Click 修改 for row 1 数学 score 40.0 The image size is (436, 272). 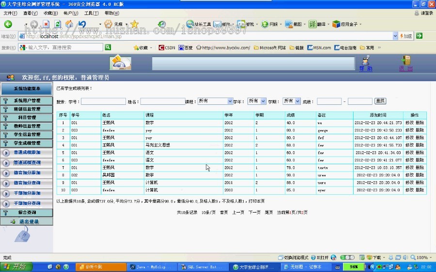click(409, 123)
